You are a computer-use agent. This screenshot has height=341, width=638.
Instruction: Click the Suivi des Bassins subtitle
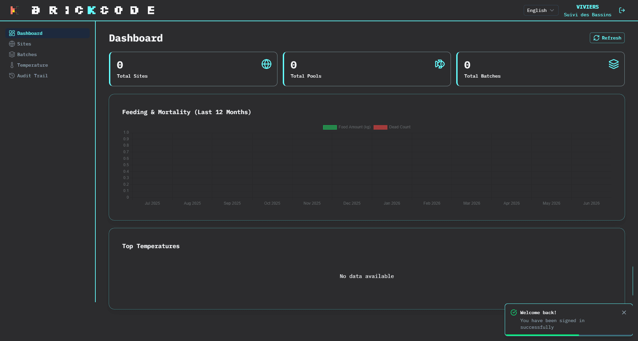click(587, 15)
